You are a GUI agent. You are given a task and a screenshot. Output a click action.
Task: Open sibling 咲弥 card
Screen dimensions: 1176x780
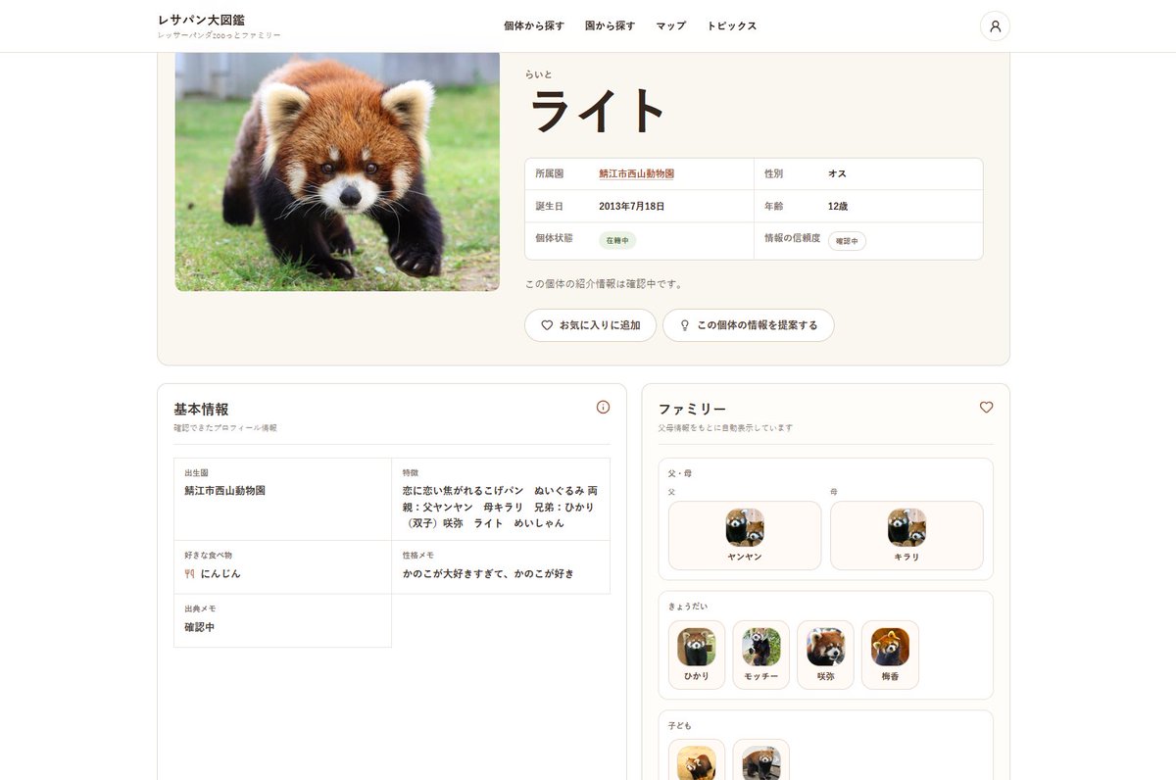pos(825,655)
